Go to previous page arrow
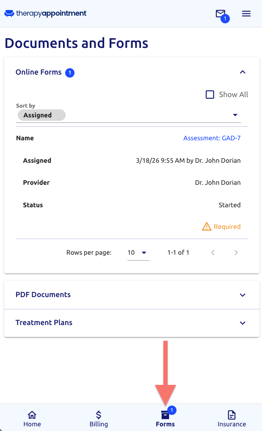 (212, 253)
